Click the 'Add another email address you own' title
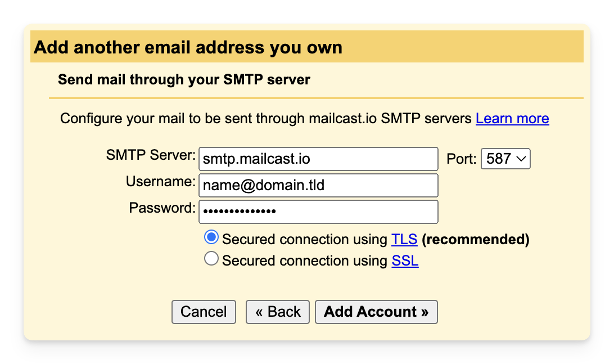 tap(188, 47)
